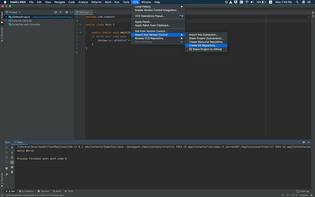Open the TODO tool tab

69,191
